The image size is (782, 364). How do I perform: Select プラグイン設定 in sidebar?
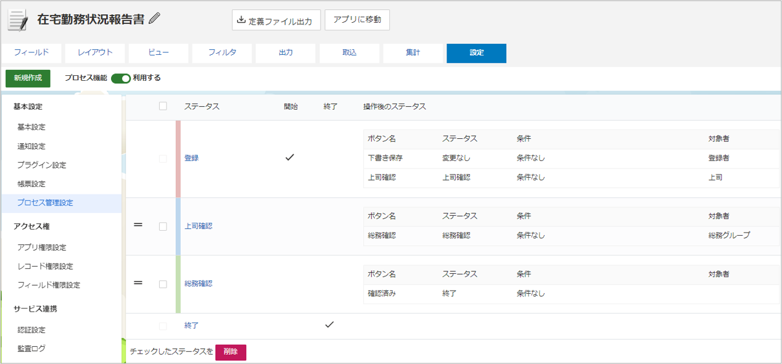coord(62,165)
